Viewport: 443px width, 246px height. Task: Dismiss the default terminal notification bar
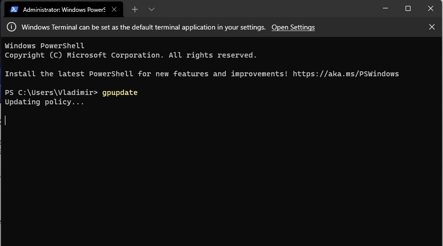pyautogui.click(x=432, y=27)
